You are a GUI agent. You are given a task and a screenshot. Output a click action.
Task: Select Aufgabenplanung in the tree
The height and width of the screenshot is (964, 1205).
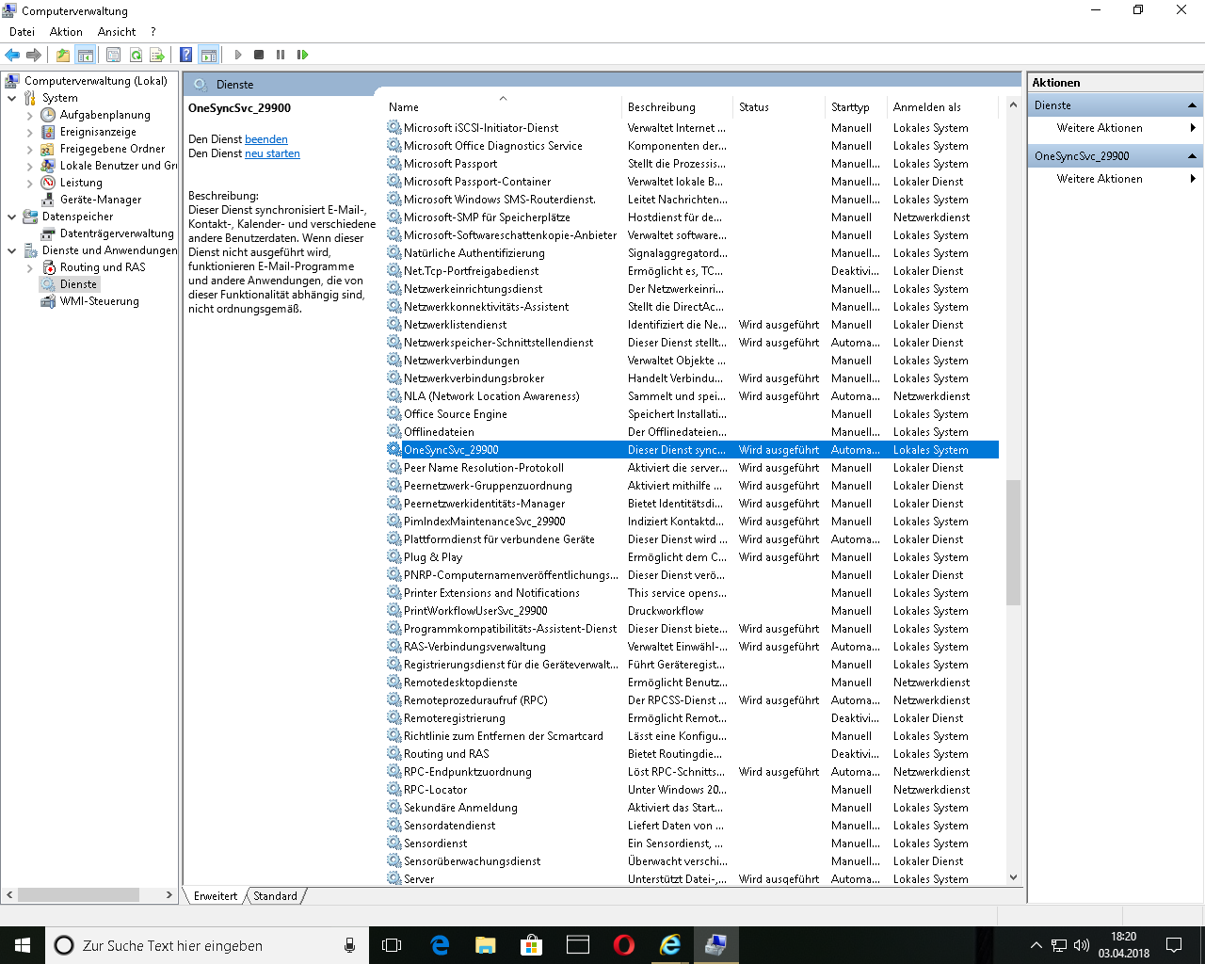point(104,115)
